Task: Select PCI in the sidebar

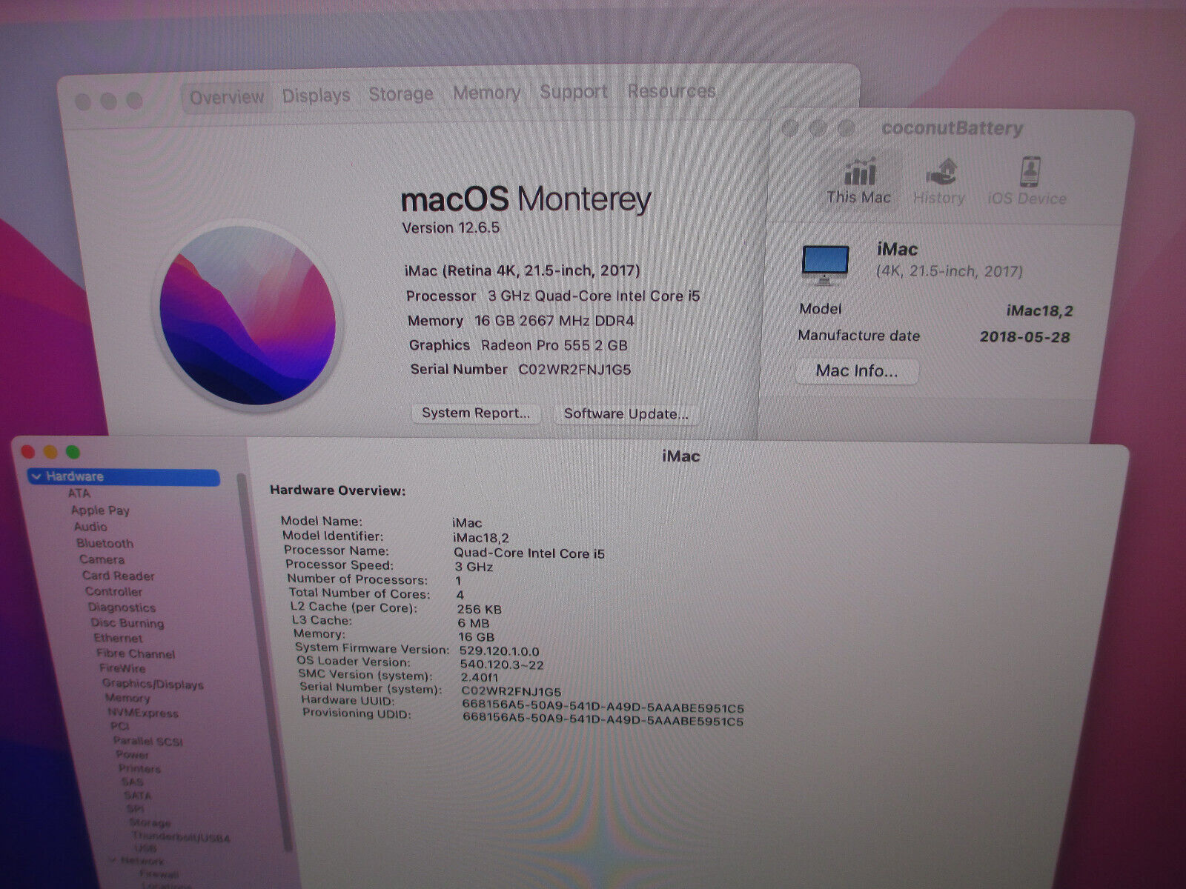Action: pos(119,727)
